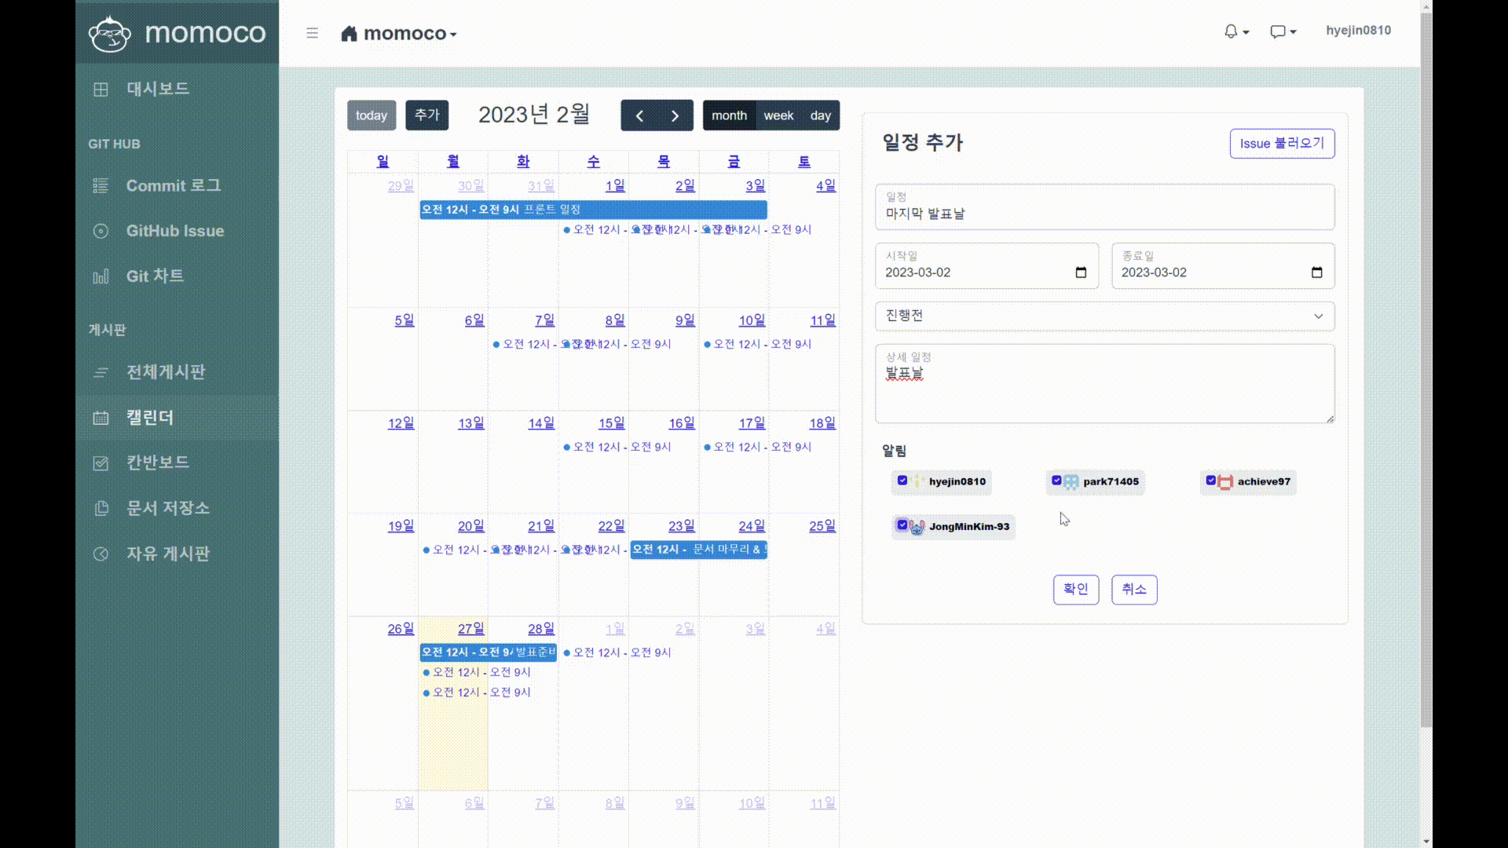Switch calendar to week view
Image resolution: width=1508 pixels, height=848 pixels.
click(778, 115)
